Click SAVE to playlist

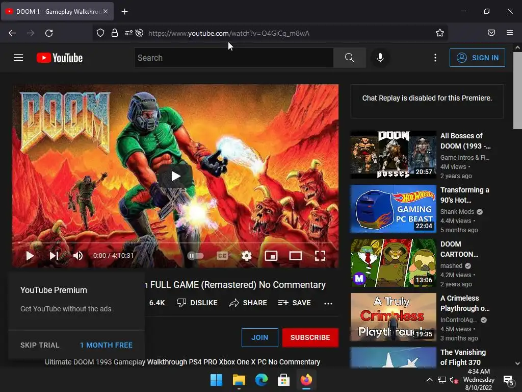pos(294,303)
